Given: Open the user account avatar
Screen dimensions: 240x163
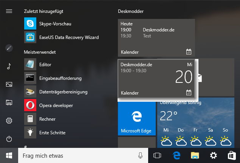Looking at the screenshot, I should tap(9, 48).
